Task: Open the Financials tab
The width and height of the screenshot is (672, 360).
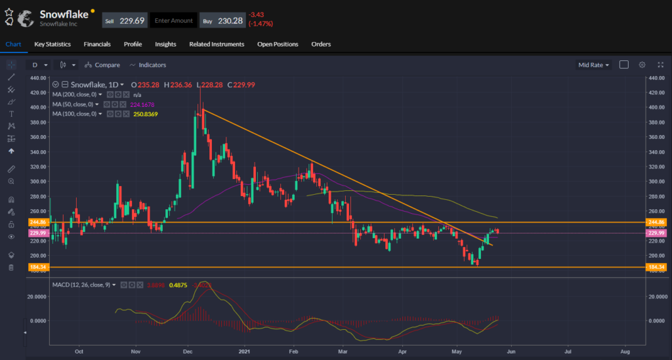Action: [x=97, y=44]
